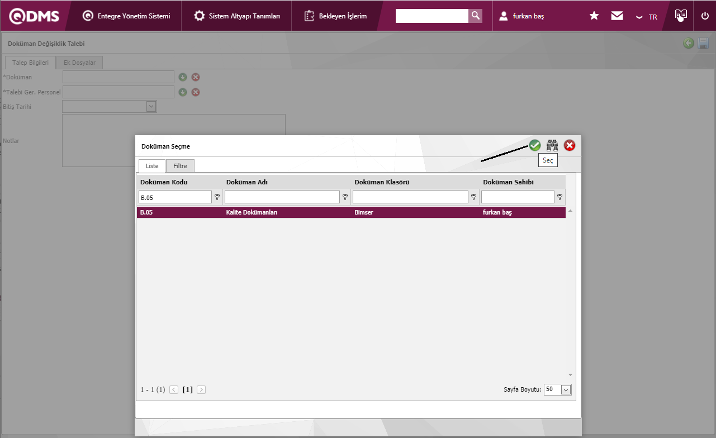Click the Kalite Dokümanları cell in the row
Screen dimensions: 716x438
point(287,212)
